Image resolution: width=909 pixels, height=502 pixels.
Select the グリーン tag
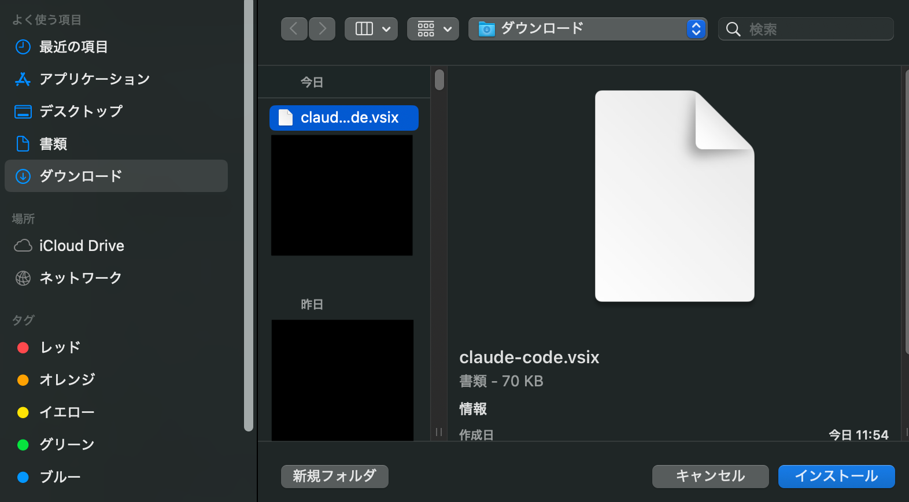[x=116, y=445]
